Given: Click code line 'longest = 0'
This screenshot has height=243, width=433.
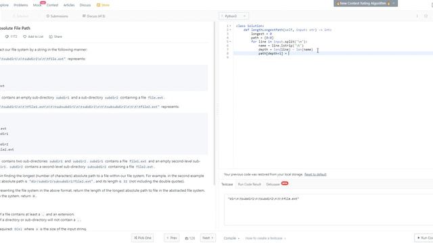Looking at the screenshot, I should point(261,34).
